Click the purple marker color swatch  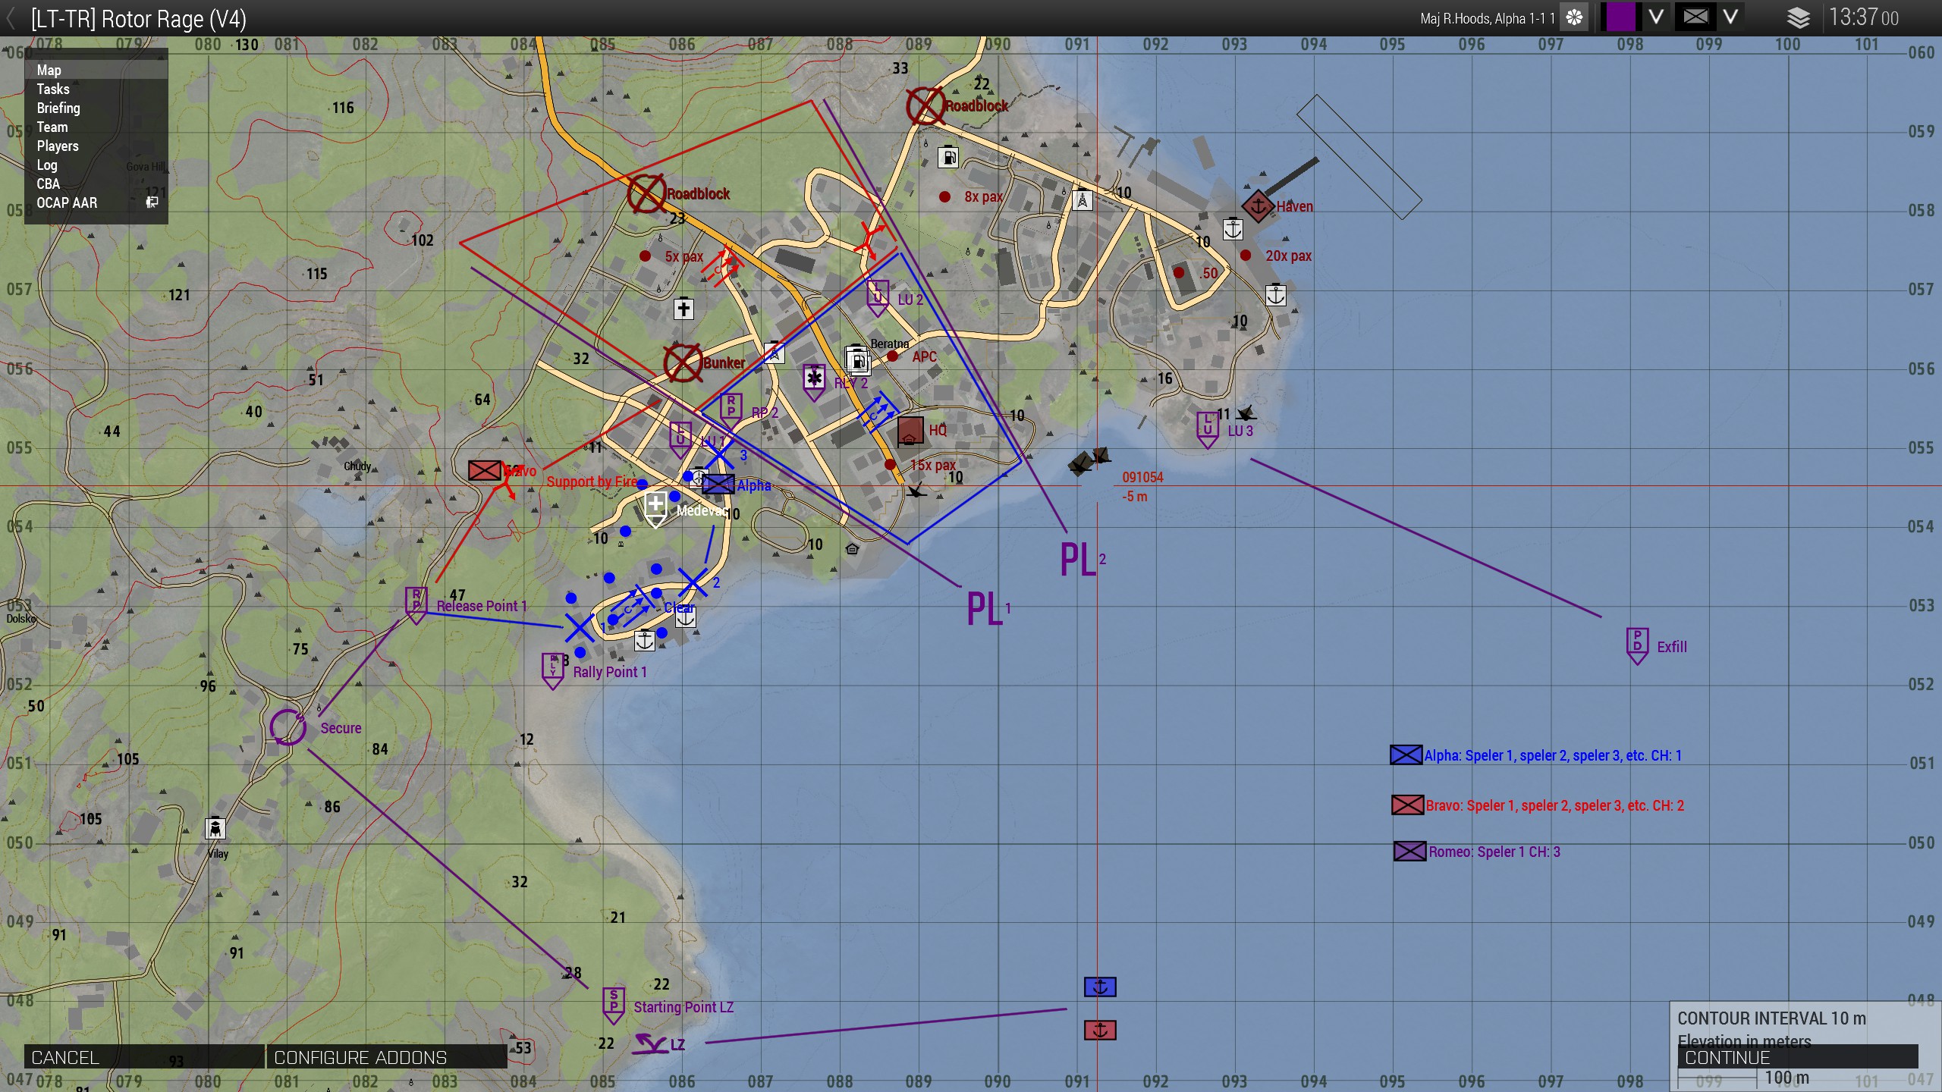point(1621,17)
